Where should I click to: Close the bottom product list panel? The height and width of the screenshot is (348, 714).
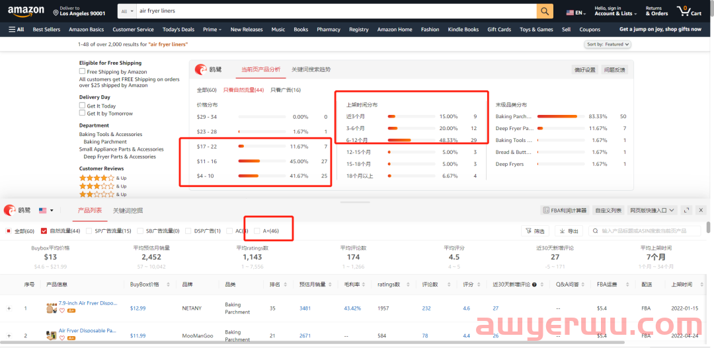point(701,210)
